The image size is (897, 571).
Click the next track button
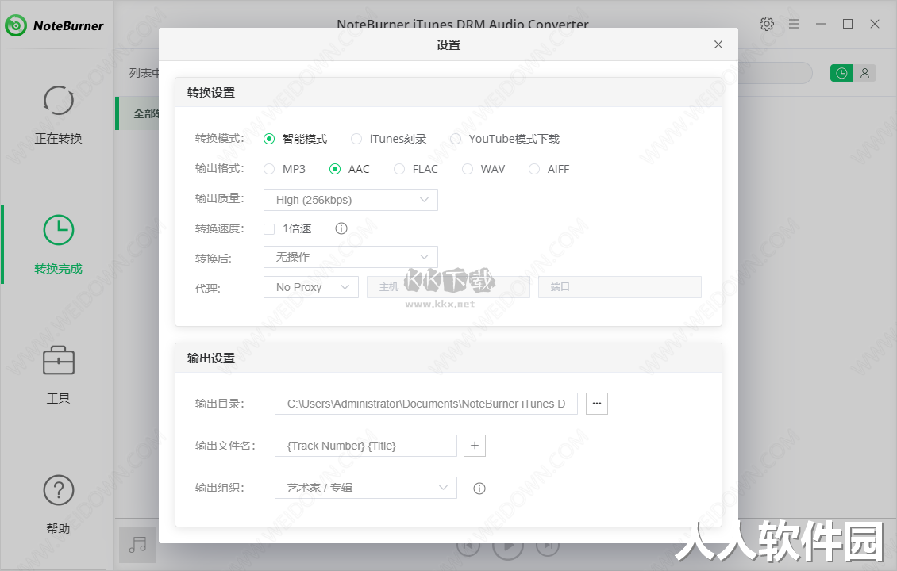[548, 547]
